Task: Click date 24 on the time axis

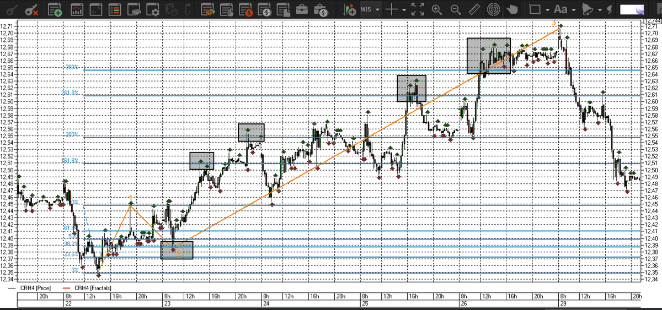Action: coord(266,304)
